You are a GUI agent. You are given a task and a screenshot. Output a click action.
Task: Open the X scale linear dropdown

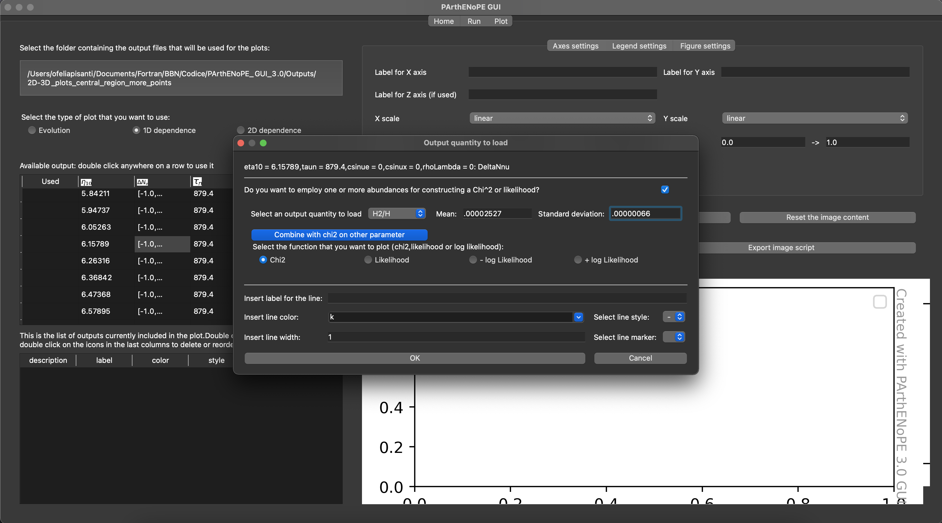click(562, 118)
